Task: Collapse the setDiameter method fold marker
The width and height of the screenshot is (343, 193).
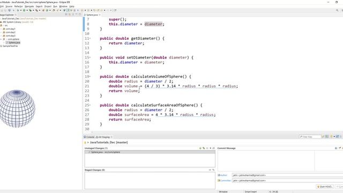Action: click(90, 57)
